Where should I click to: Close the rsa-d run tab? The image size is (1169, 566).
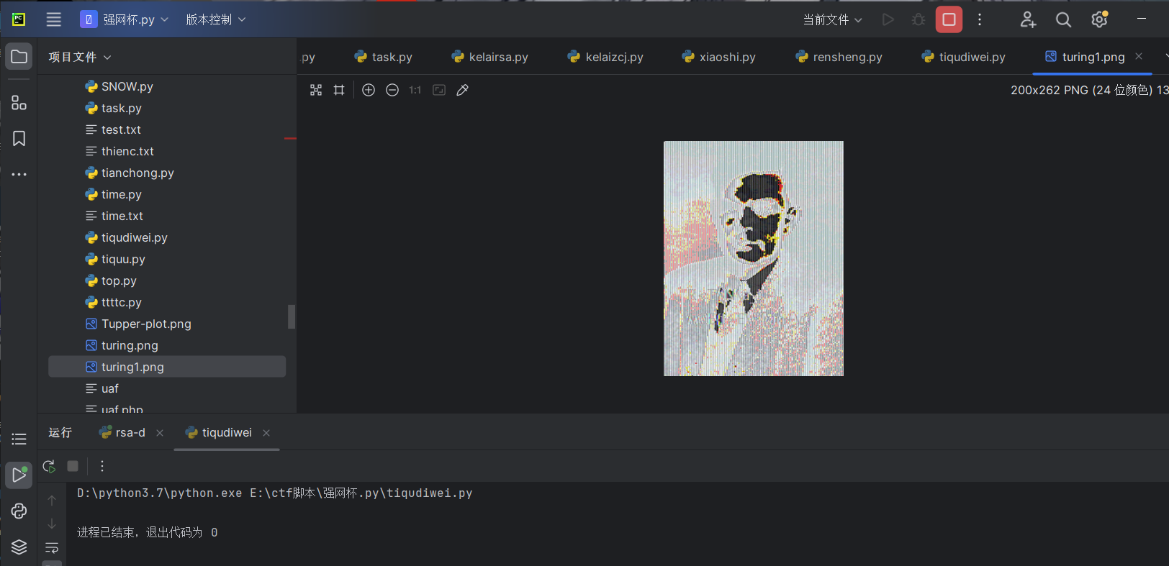click(160, 432)
